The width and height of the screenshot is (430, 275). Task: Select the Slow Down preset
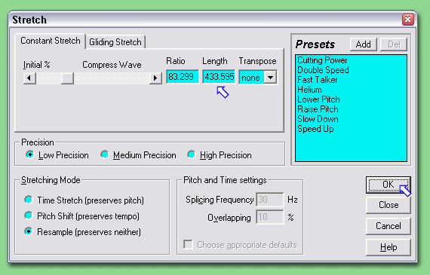pyautogui.click(x=318, y=119)
